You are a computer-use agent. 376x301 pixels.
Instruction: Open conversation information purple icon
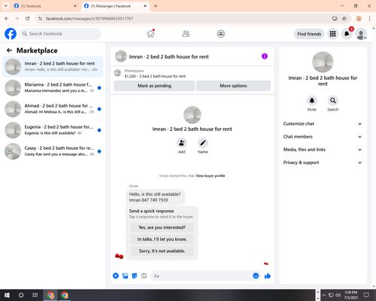click(x=265, y=56)
